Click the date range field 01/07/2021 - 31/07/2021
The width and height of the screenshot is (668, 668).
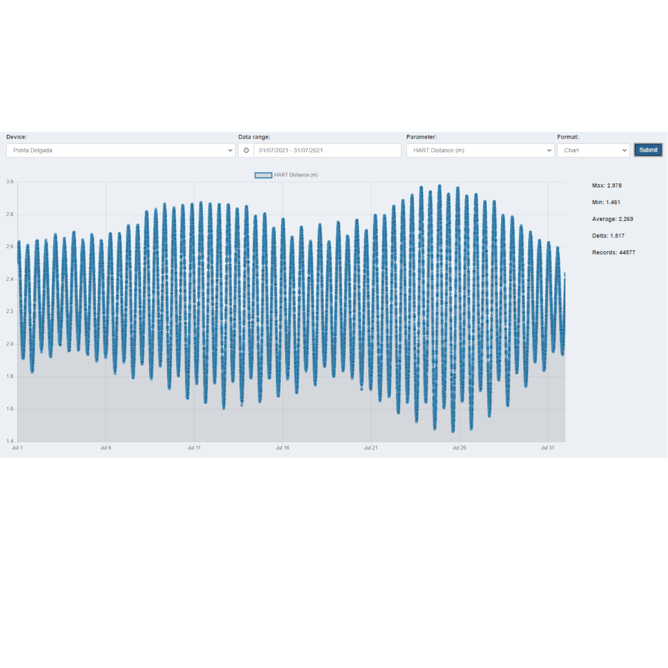point(327,150)
